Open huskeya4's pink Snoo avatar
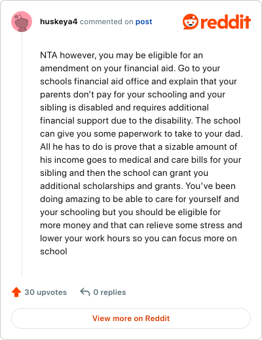Viewport: 262px width, 340px height. tap(22, 22)
